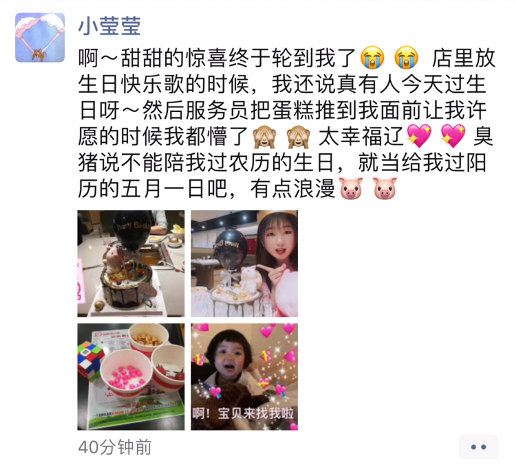
Task: Tap the two-dot more options button
Action: point(478,447)
